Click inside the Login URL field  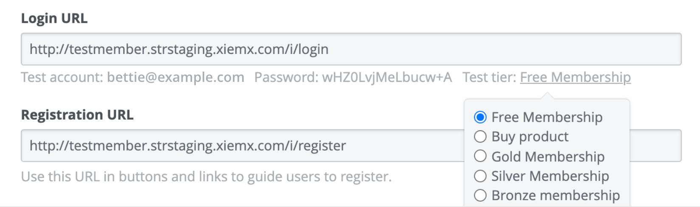point(351,49)
